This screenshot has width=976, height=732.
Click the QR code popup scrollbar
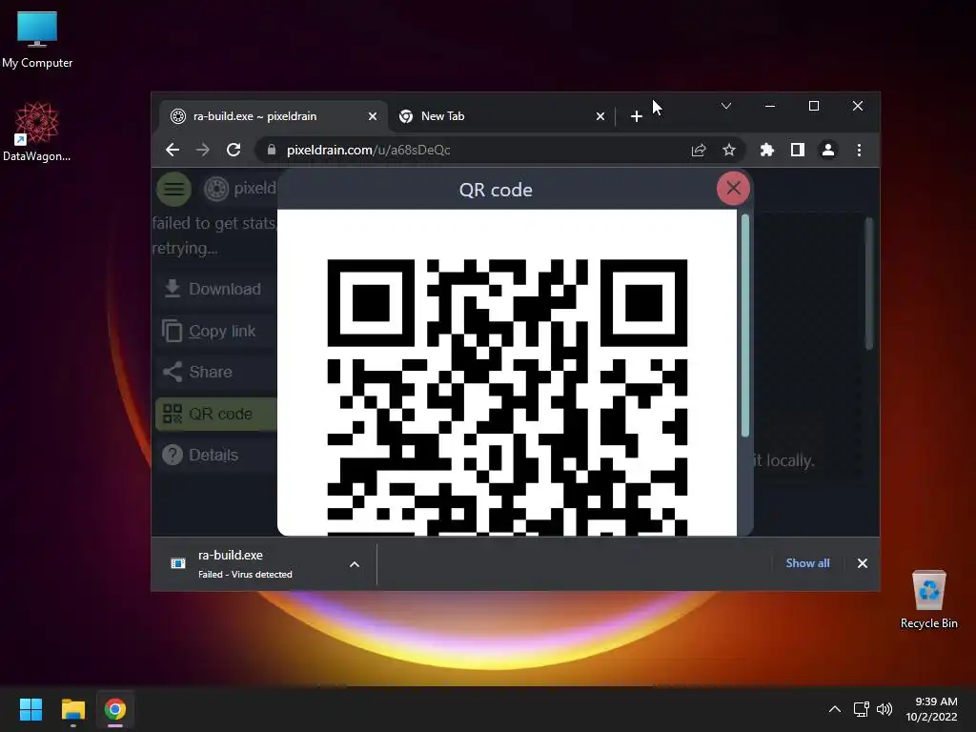point(744,325)
